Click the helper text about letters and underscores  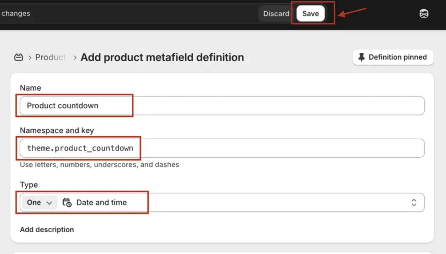tap(99, 165)
